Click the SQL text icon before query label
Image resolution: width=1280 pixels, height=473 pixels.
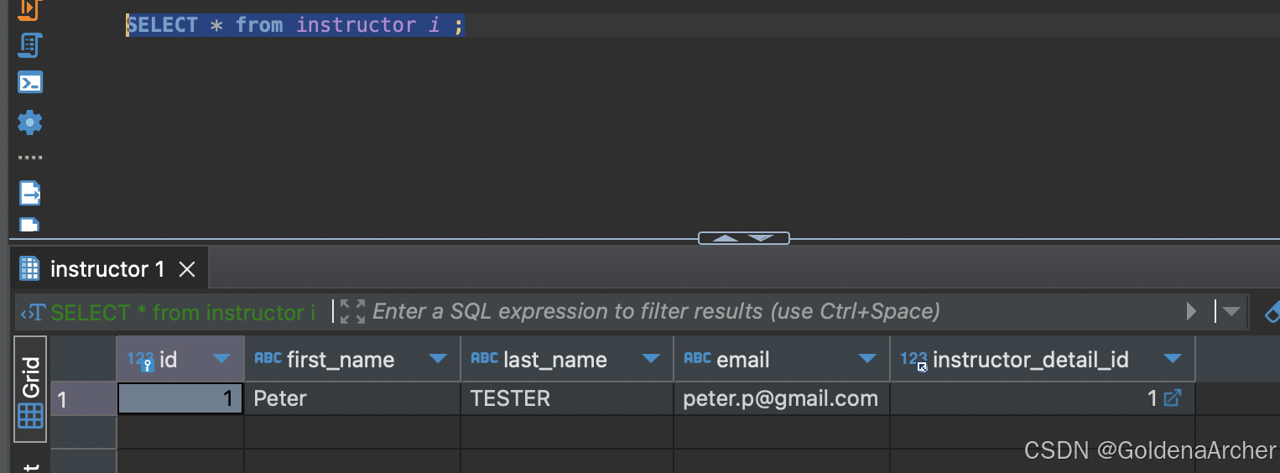(x=33, y=313)
